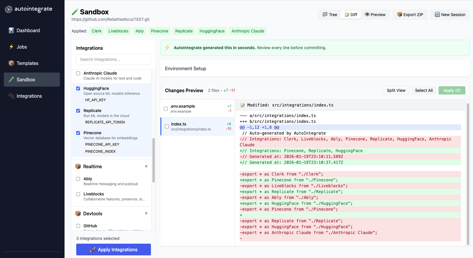Select the index.ts file checkbox
473x258 pixels.
click(167, 126)
